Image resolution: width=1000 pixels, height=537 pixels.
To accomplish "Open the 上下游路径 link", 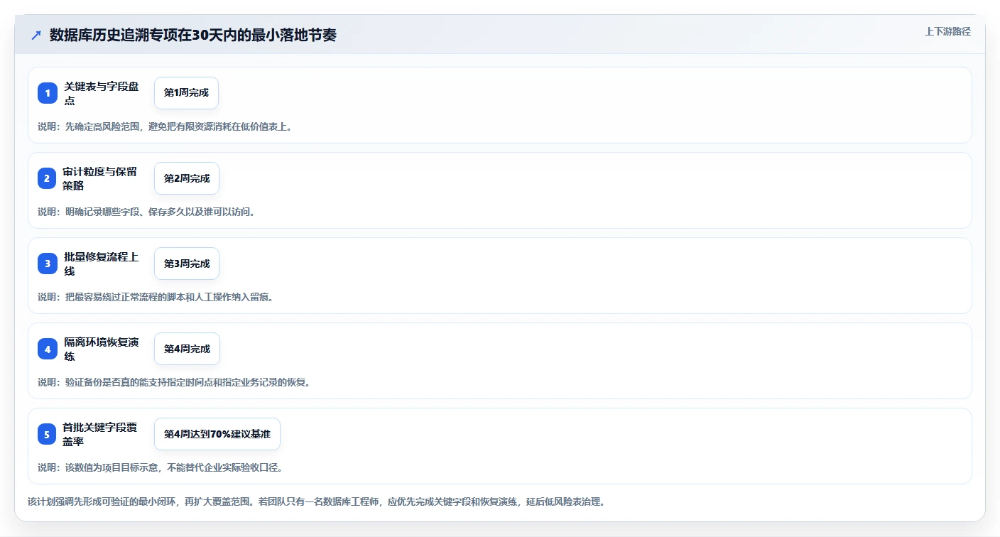I will tap(947, 31).
